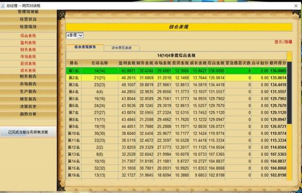Collapse the 经营绩效 menu section
Viewport: 302px width, 193px height.
tap(28, 27)
